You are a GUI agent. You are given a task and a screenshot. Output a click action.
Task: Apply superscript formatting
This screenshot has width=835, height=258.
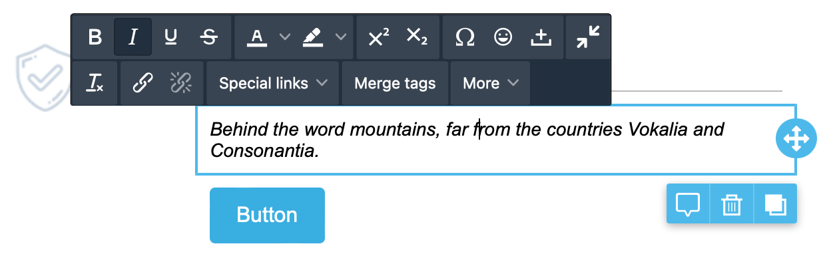click(x=378, y=37)
